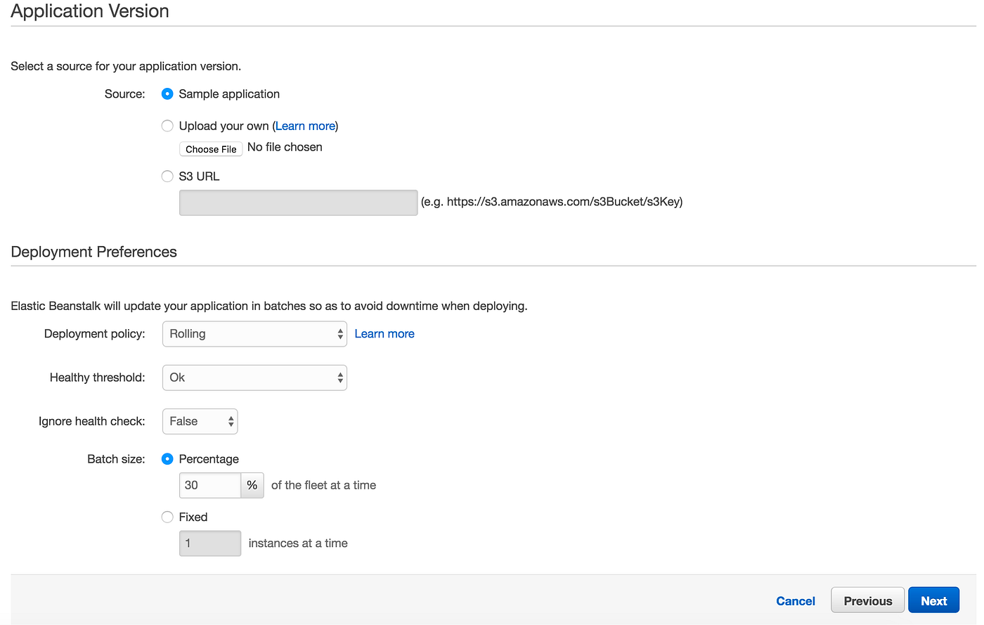Go back with the Previous button
Screen dimensions: 984x625
click(x=867, y=600)
